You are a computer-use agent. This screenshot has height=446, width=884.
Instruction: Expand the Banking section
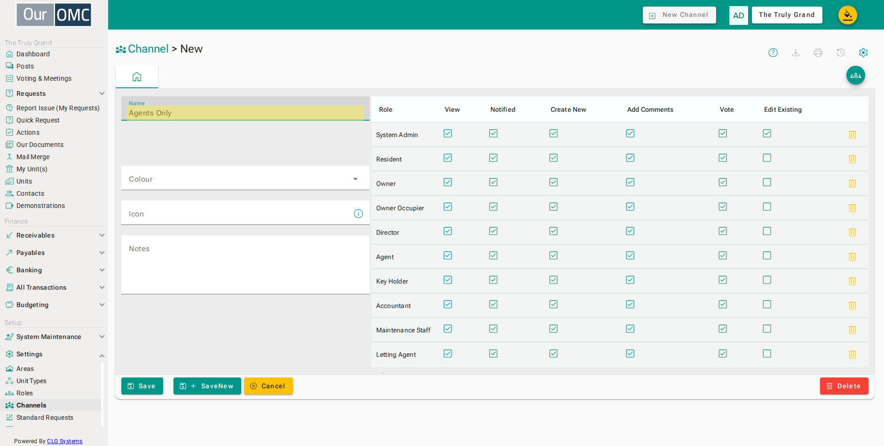pos(54,270)
